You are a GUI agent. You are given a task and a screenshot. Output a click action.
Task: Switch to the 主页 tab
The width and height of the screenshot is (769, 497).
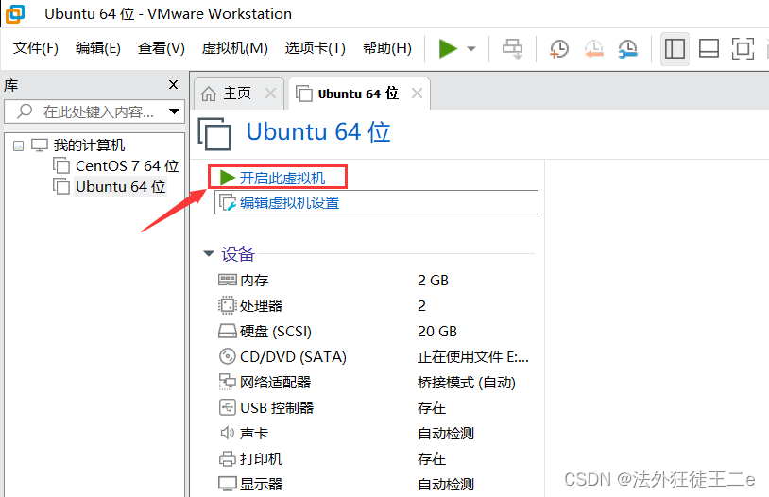tap(237, 94)
